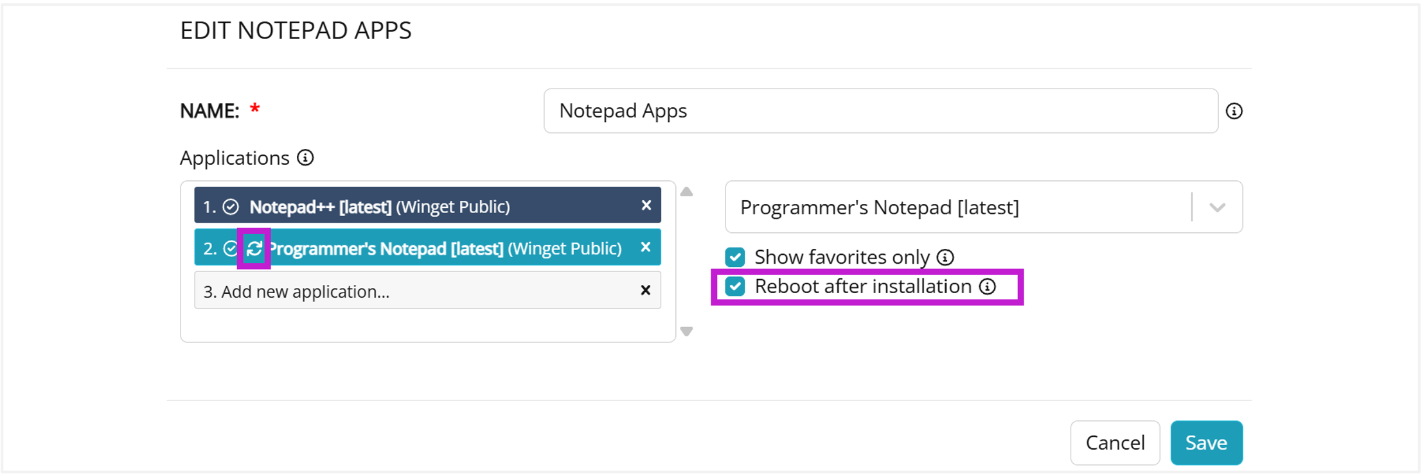The height and width of the screenshot is (476, 1422).
Task: Click the info icon next to Applications
Action: pos(306,158)
